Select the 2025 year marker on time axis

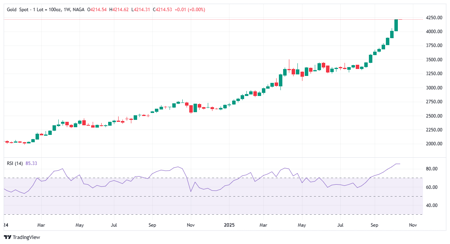[229, 225]
